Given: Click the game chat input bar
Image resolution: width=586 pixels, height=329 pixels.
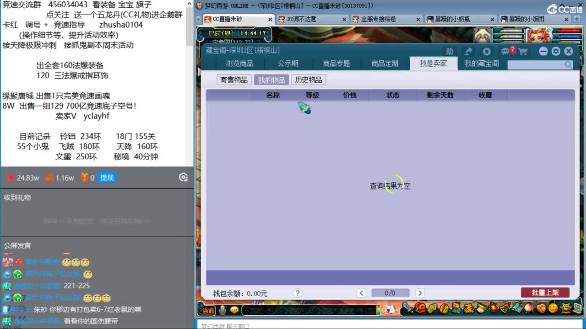Looking at the screenshot, I should click(x=310, y=310).
